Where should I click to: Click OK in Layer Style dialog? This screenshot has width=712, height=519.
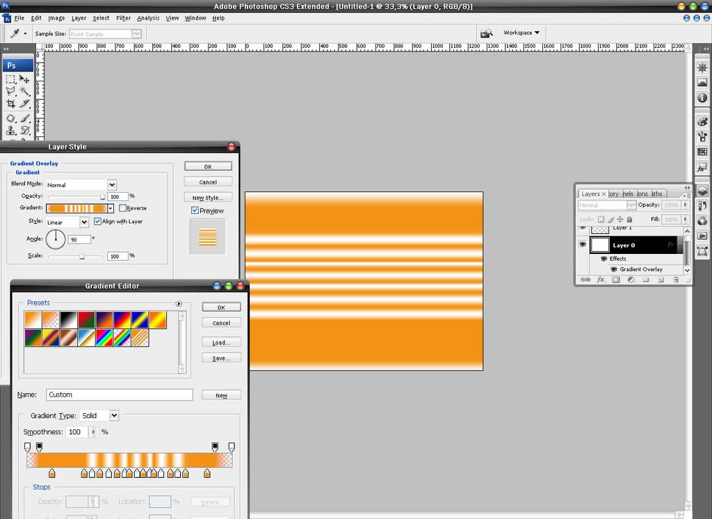tap(208, 166)
